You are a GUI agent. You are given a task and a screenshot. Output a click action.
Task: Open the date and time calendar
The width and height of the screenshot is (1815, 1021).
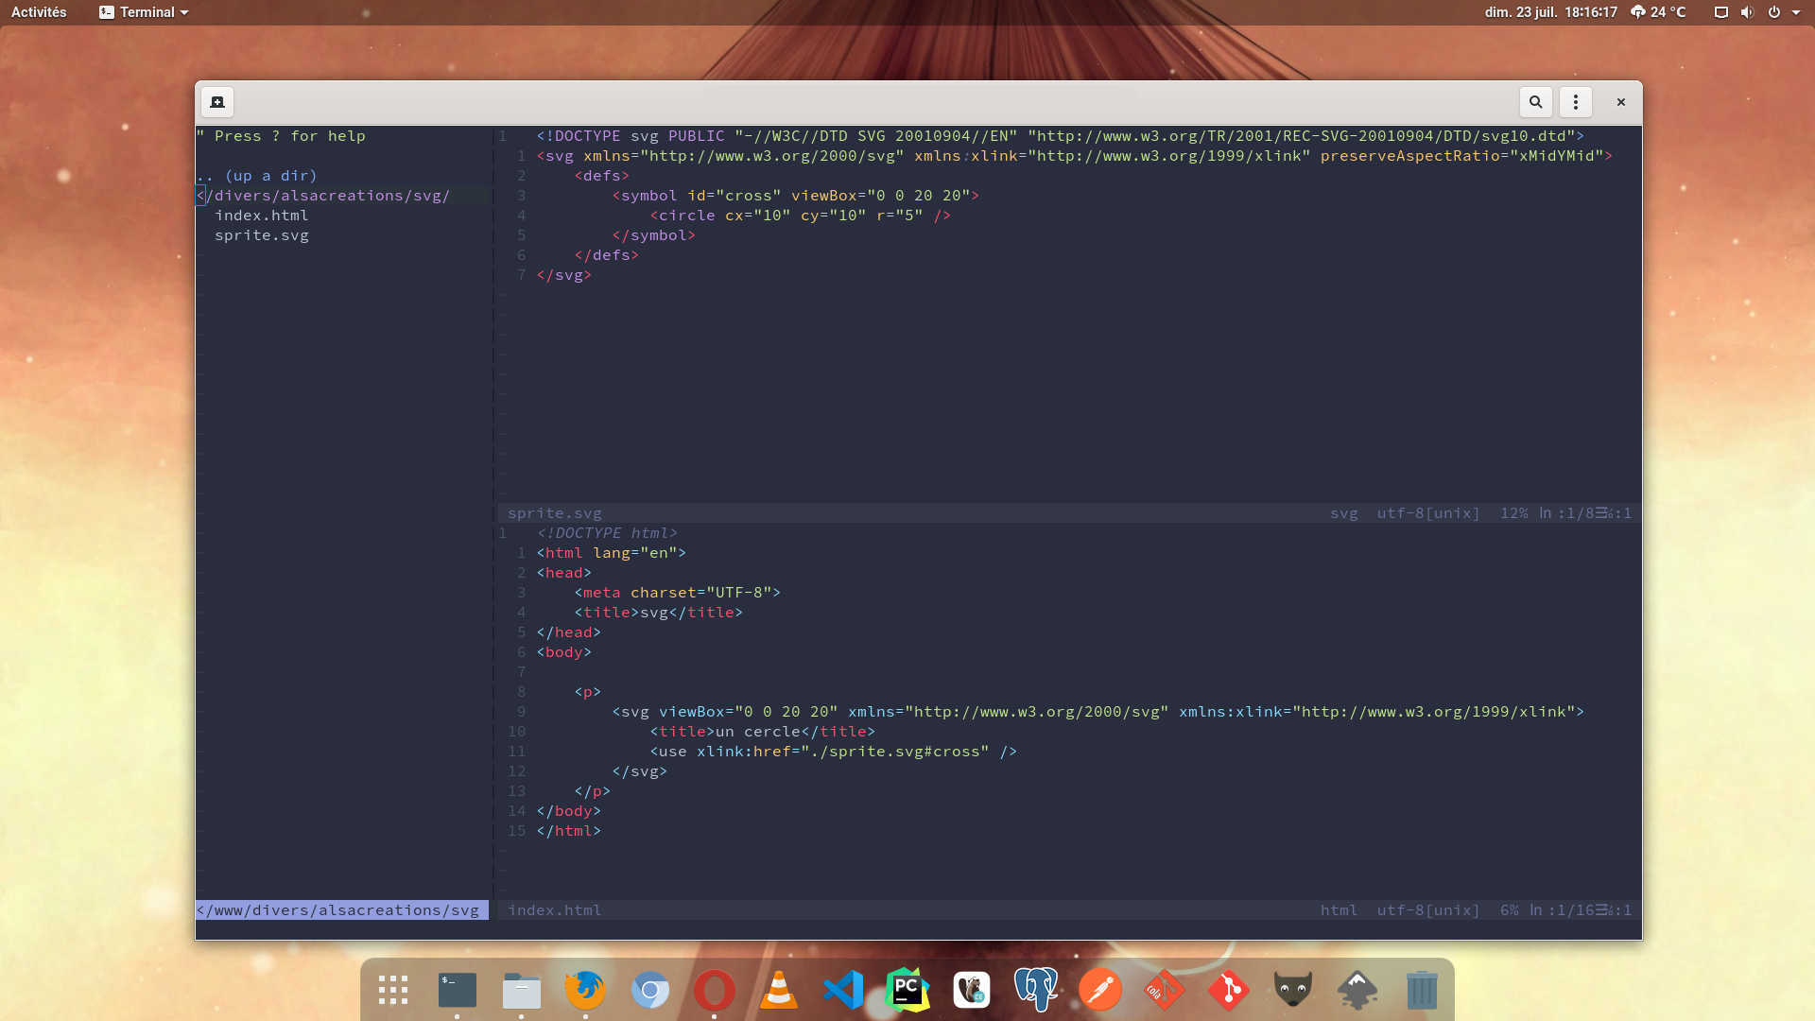click(x=1550, y=12)
